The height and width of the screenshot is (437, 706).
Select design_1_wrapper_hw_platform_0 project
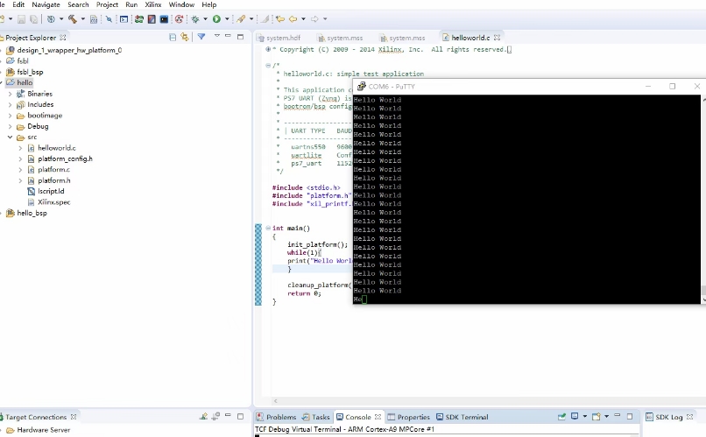69,50
